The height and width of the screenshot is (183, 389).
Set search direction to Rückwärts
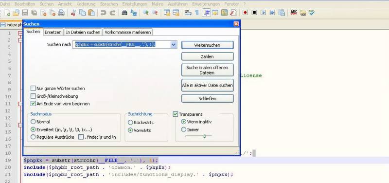click(130, 123)
